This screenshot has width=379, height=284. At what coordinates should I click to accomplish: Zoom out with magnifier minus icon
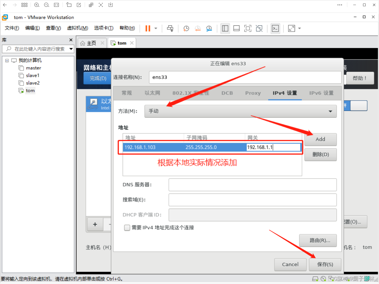point(46,5)
